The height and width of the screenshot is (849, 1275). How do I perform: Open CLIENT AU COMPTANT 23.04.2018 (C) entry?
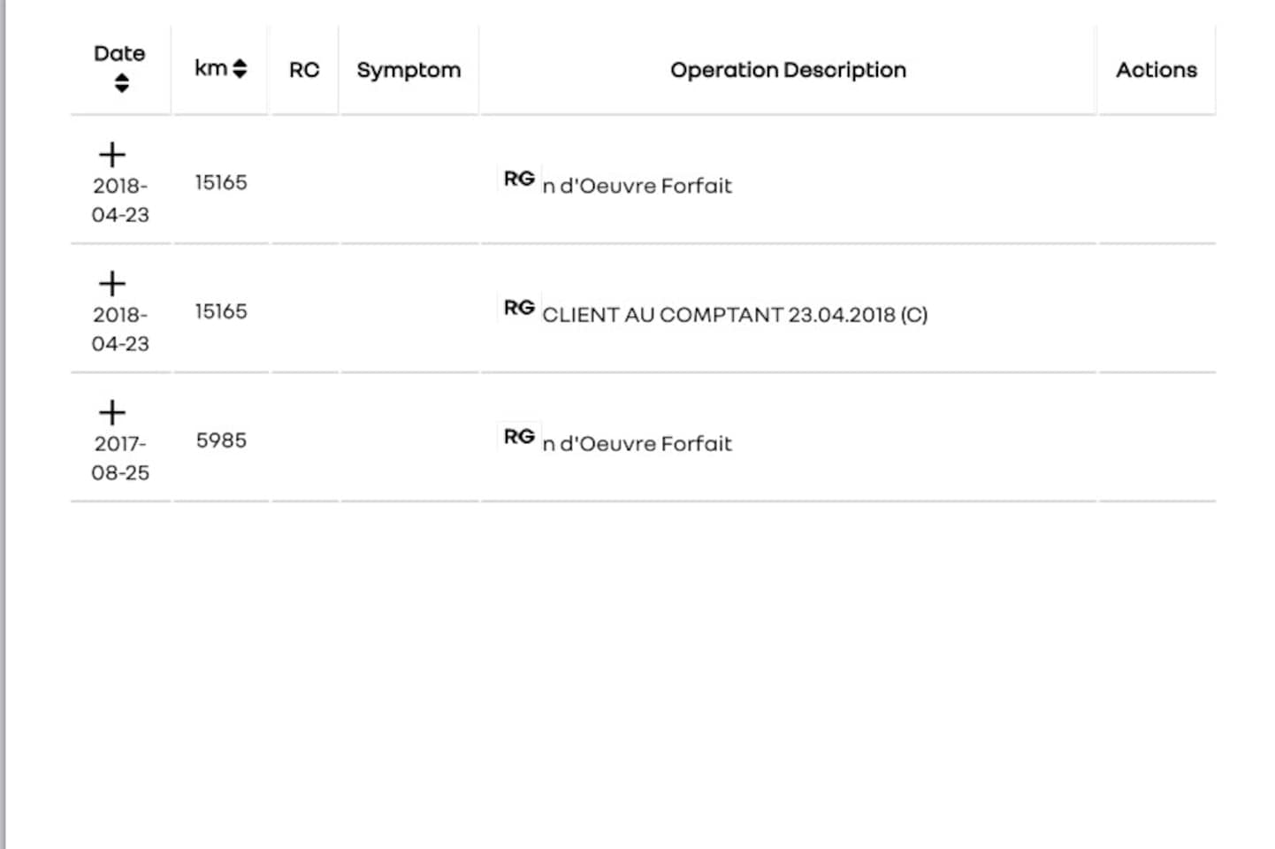coord(735,315)
